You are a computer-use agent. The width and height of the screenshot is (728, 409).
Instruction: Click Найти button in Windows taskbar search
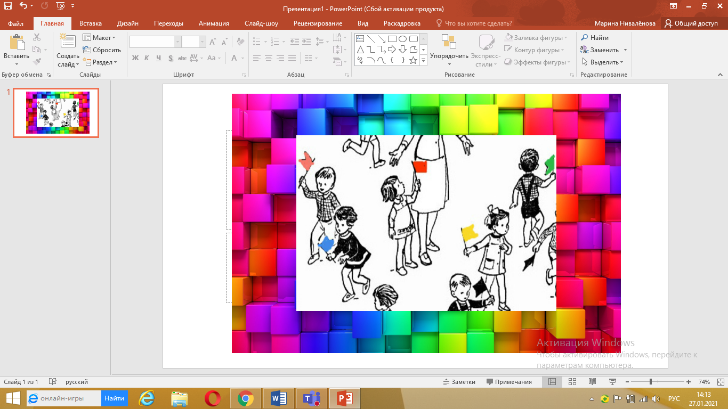point(114,398)
